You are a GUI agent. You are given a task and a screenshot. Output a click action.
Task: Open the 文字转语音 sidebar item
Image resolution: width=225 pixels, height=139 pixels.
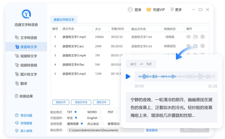pyautogui.click(x=26, y=38)
